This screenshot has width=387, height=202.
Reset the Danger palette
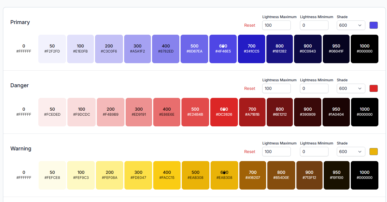[249, 88]
